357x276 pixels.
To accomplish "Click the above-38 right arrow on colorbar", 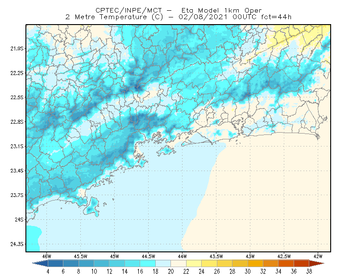I will point(317,263).
